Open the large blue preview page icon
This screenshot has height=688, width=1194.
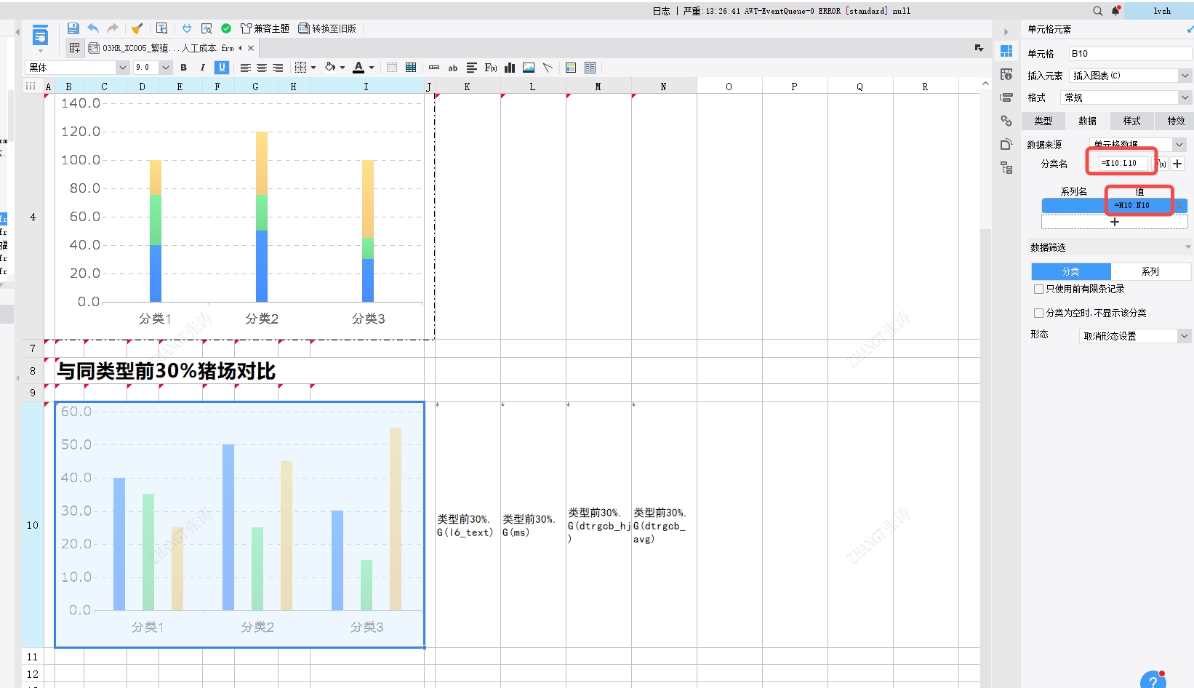click(41, 36)
